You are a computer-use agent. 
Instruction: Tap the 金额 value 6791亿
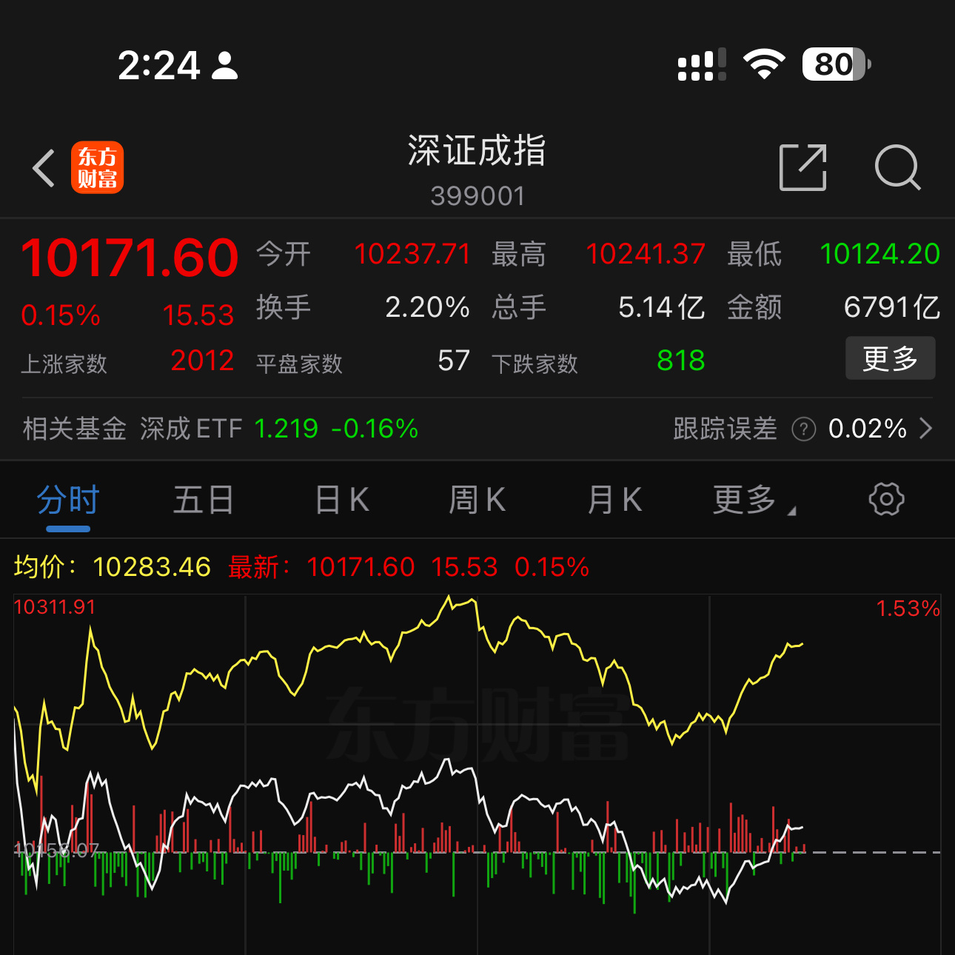click(x=892, y=307)
